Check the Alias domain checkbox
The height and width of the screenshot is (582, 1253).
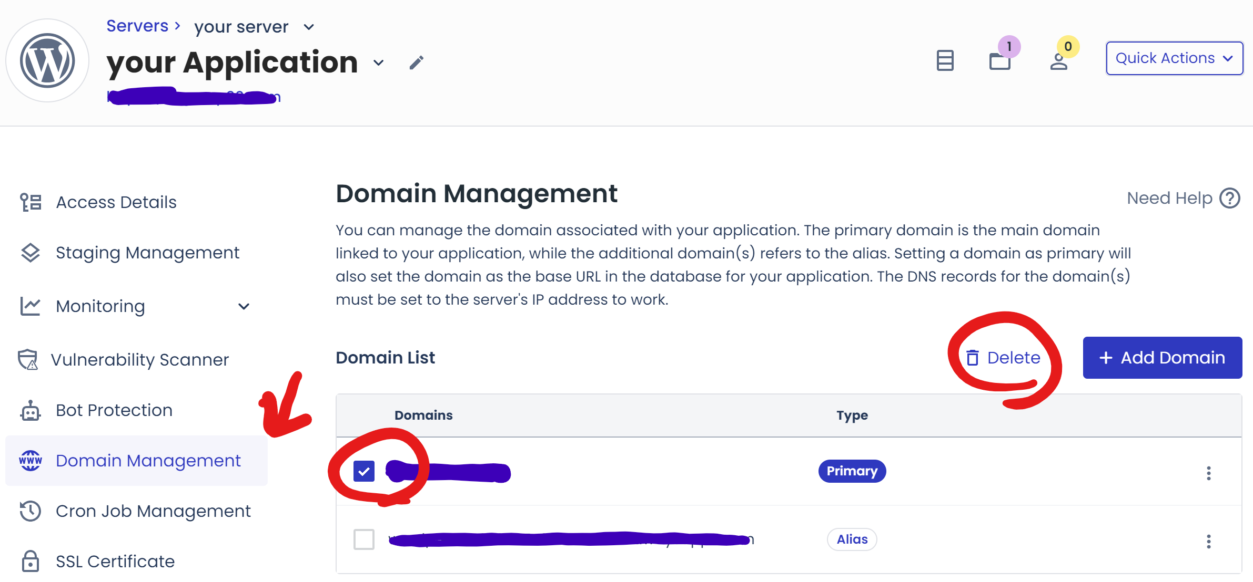point(364,539)
